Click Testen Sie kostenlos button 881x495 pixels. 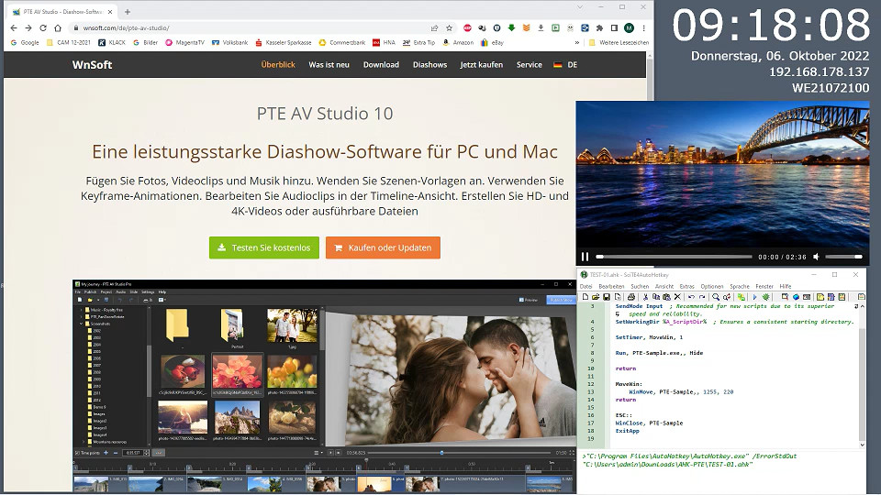pos(264,247)
